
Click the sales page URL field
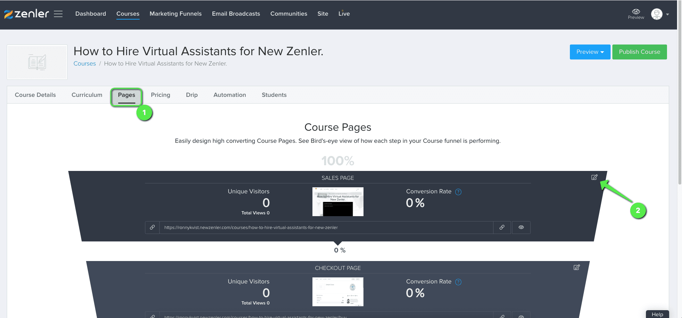[x=326, y=227]
